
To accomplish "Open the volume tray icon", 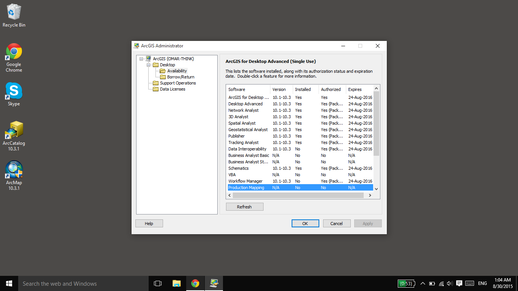I will [x=450, y=283].
